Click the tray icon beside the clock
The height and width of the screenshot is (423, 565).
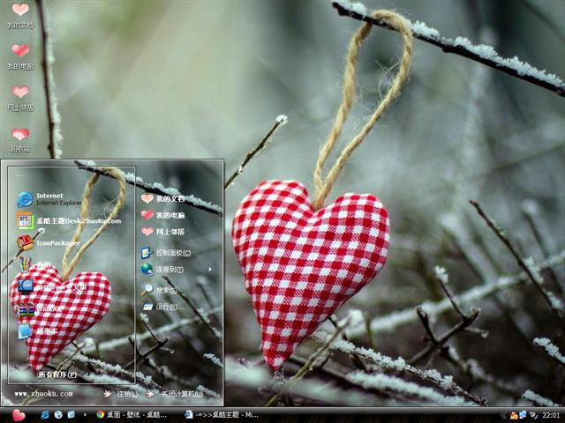533,415
